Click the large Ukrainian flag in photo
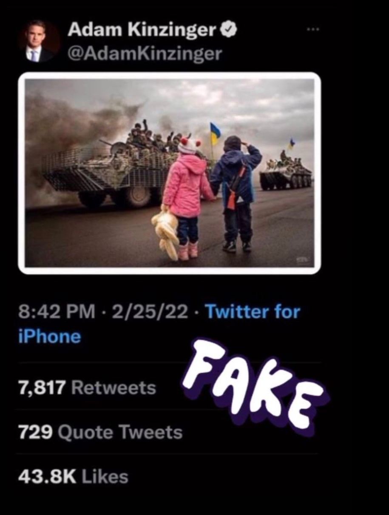The width and height of the screenshot is (389, 515). [x=215, y=134]
